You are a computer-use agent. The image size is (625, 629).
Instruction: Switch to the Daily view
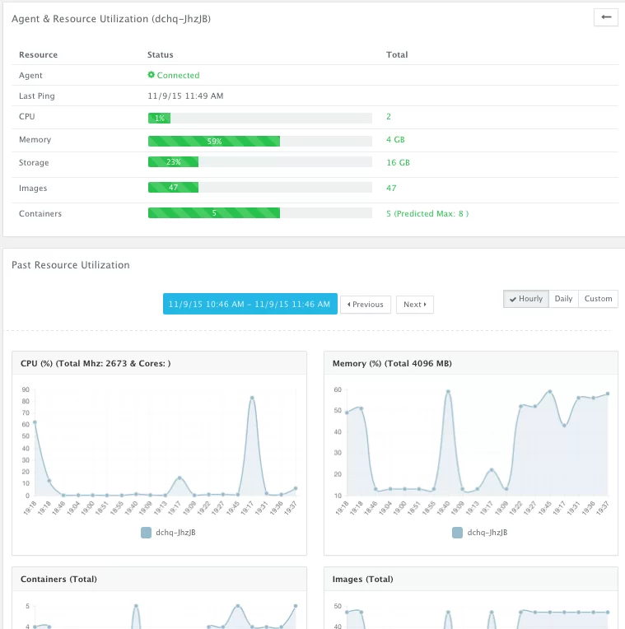coord(563,299)
